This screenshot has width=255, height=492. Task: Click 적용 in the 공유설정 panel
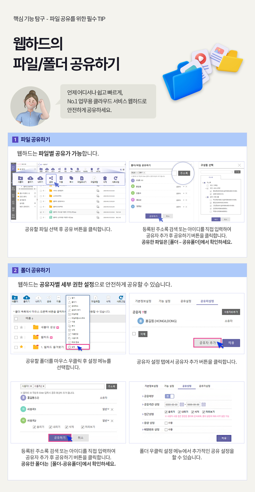coord(224,438)
